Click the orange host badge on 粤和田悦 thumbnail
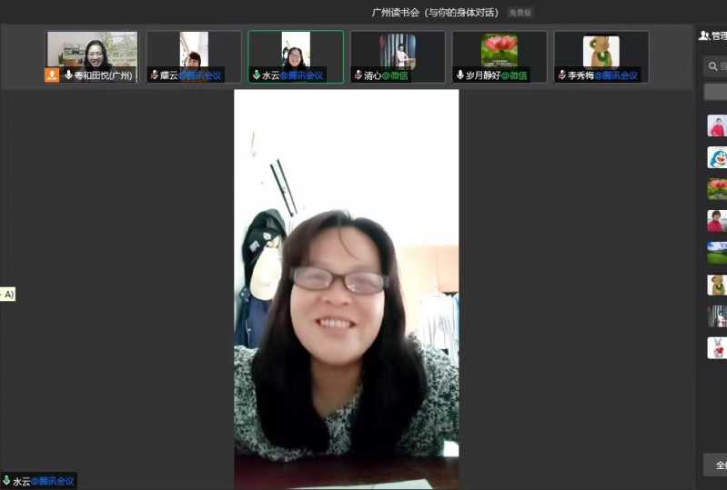Screen dimensions: 727x490 pyautogui.click(x=52, y=75)
